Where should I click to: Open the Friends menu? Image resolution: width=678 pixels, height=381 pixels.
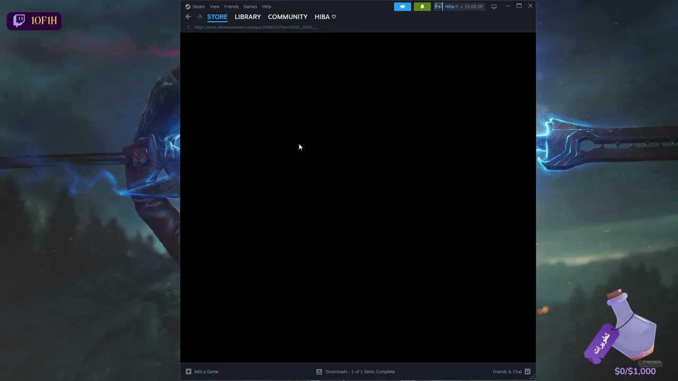tap(231, 6)
